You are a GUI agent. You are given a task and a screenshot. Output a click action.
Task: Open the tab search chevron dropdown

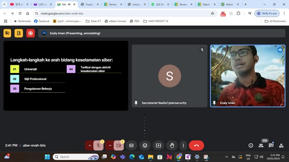coord(4,4)
